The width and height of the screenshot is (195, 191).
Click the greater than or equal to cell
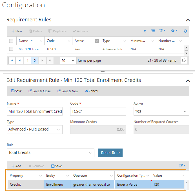tap(93, 185)
